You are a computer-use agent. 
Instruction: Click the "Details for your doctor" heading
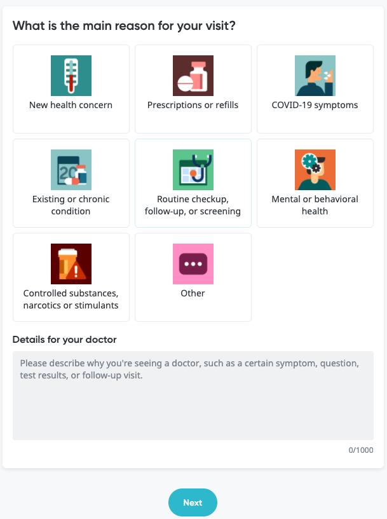[x=65, y=340]
